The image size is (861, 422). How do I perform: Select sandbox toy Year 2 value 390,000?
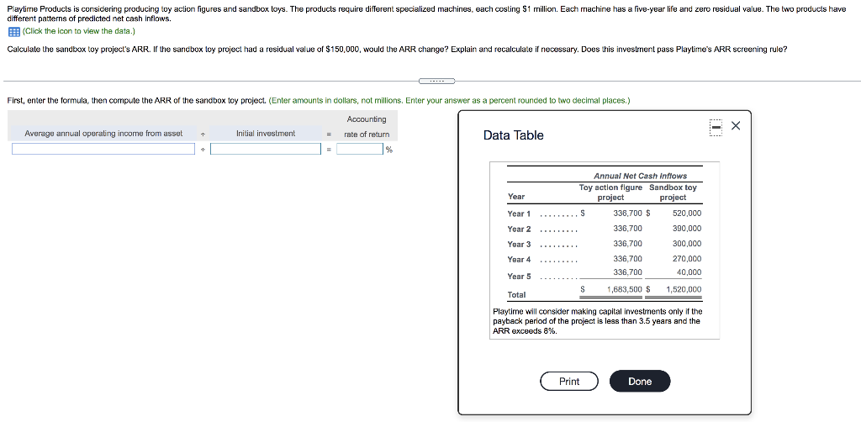pyautogui.click(x=686, y=229)
